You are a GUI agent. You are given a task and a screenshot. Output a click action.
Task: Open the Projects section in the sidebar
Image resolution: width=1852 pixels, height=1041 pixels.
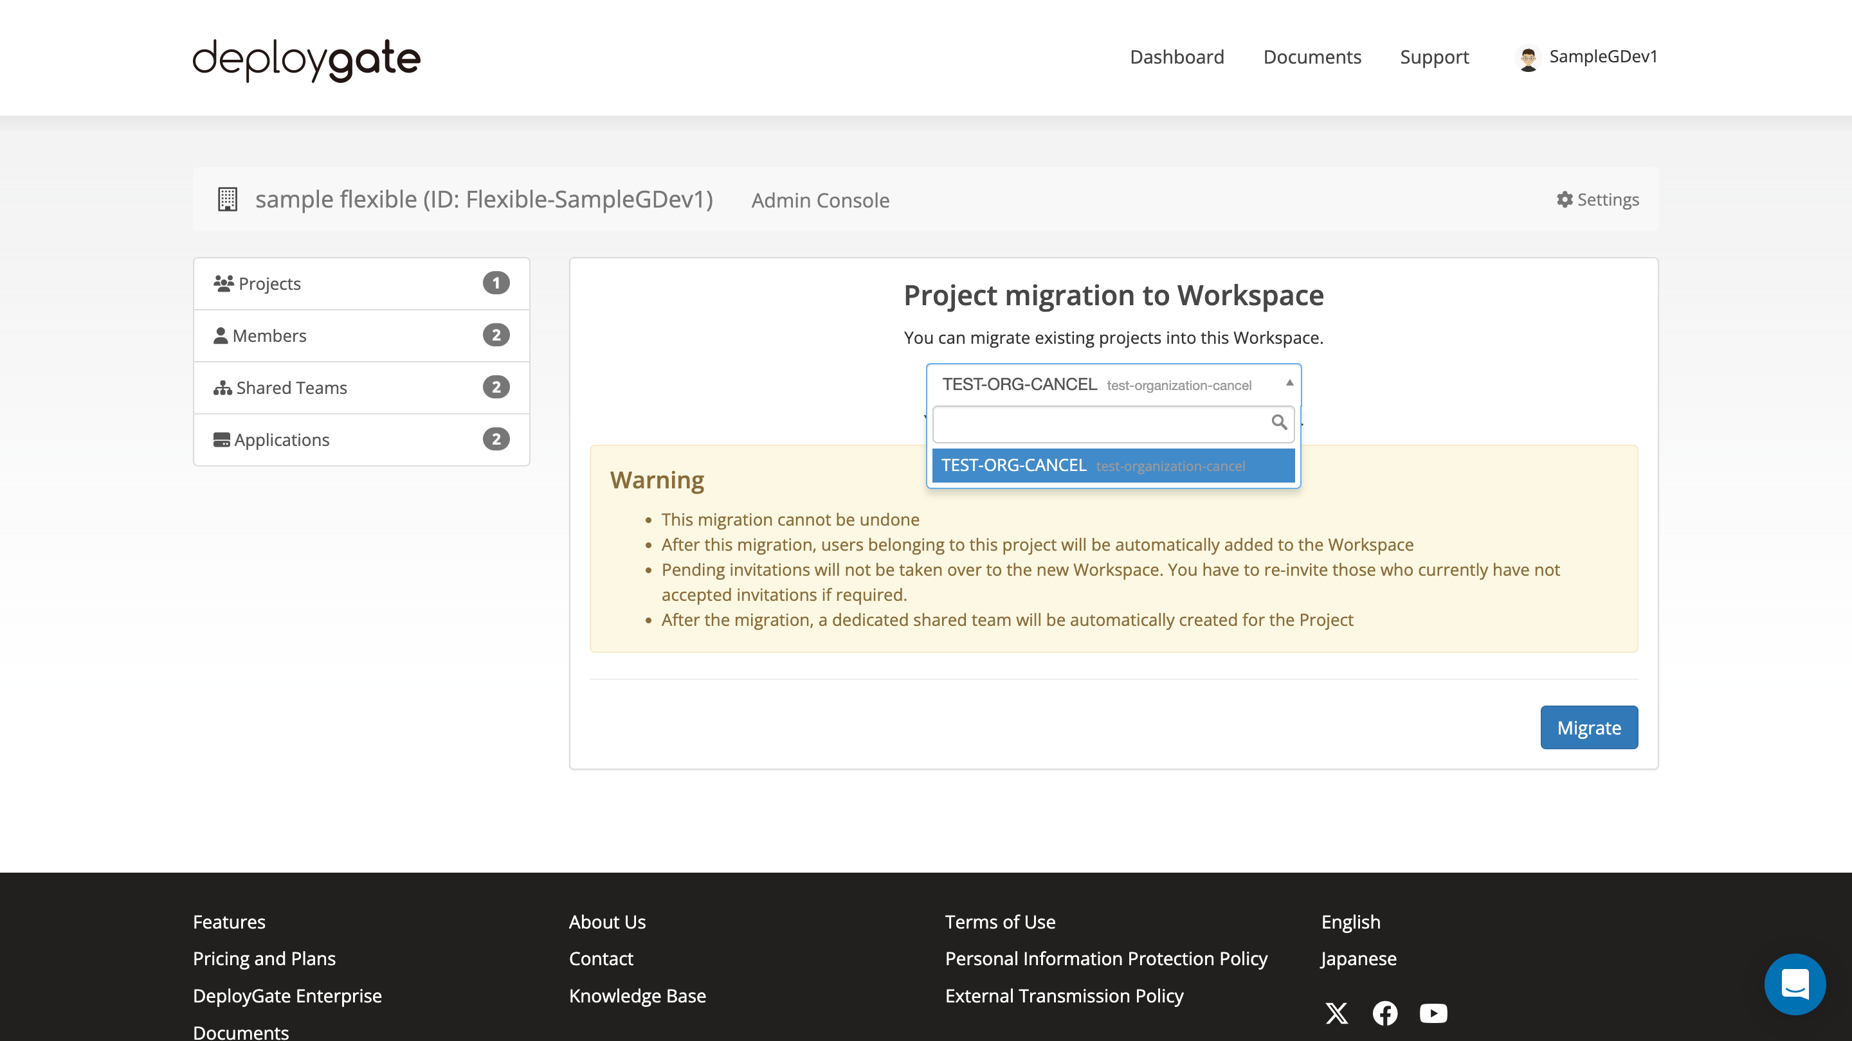(269, 283)
